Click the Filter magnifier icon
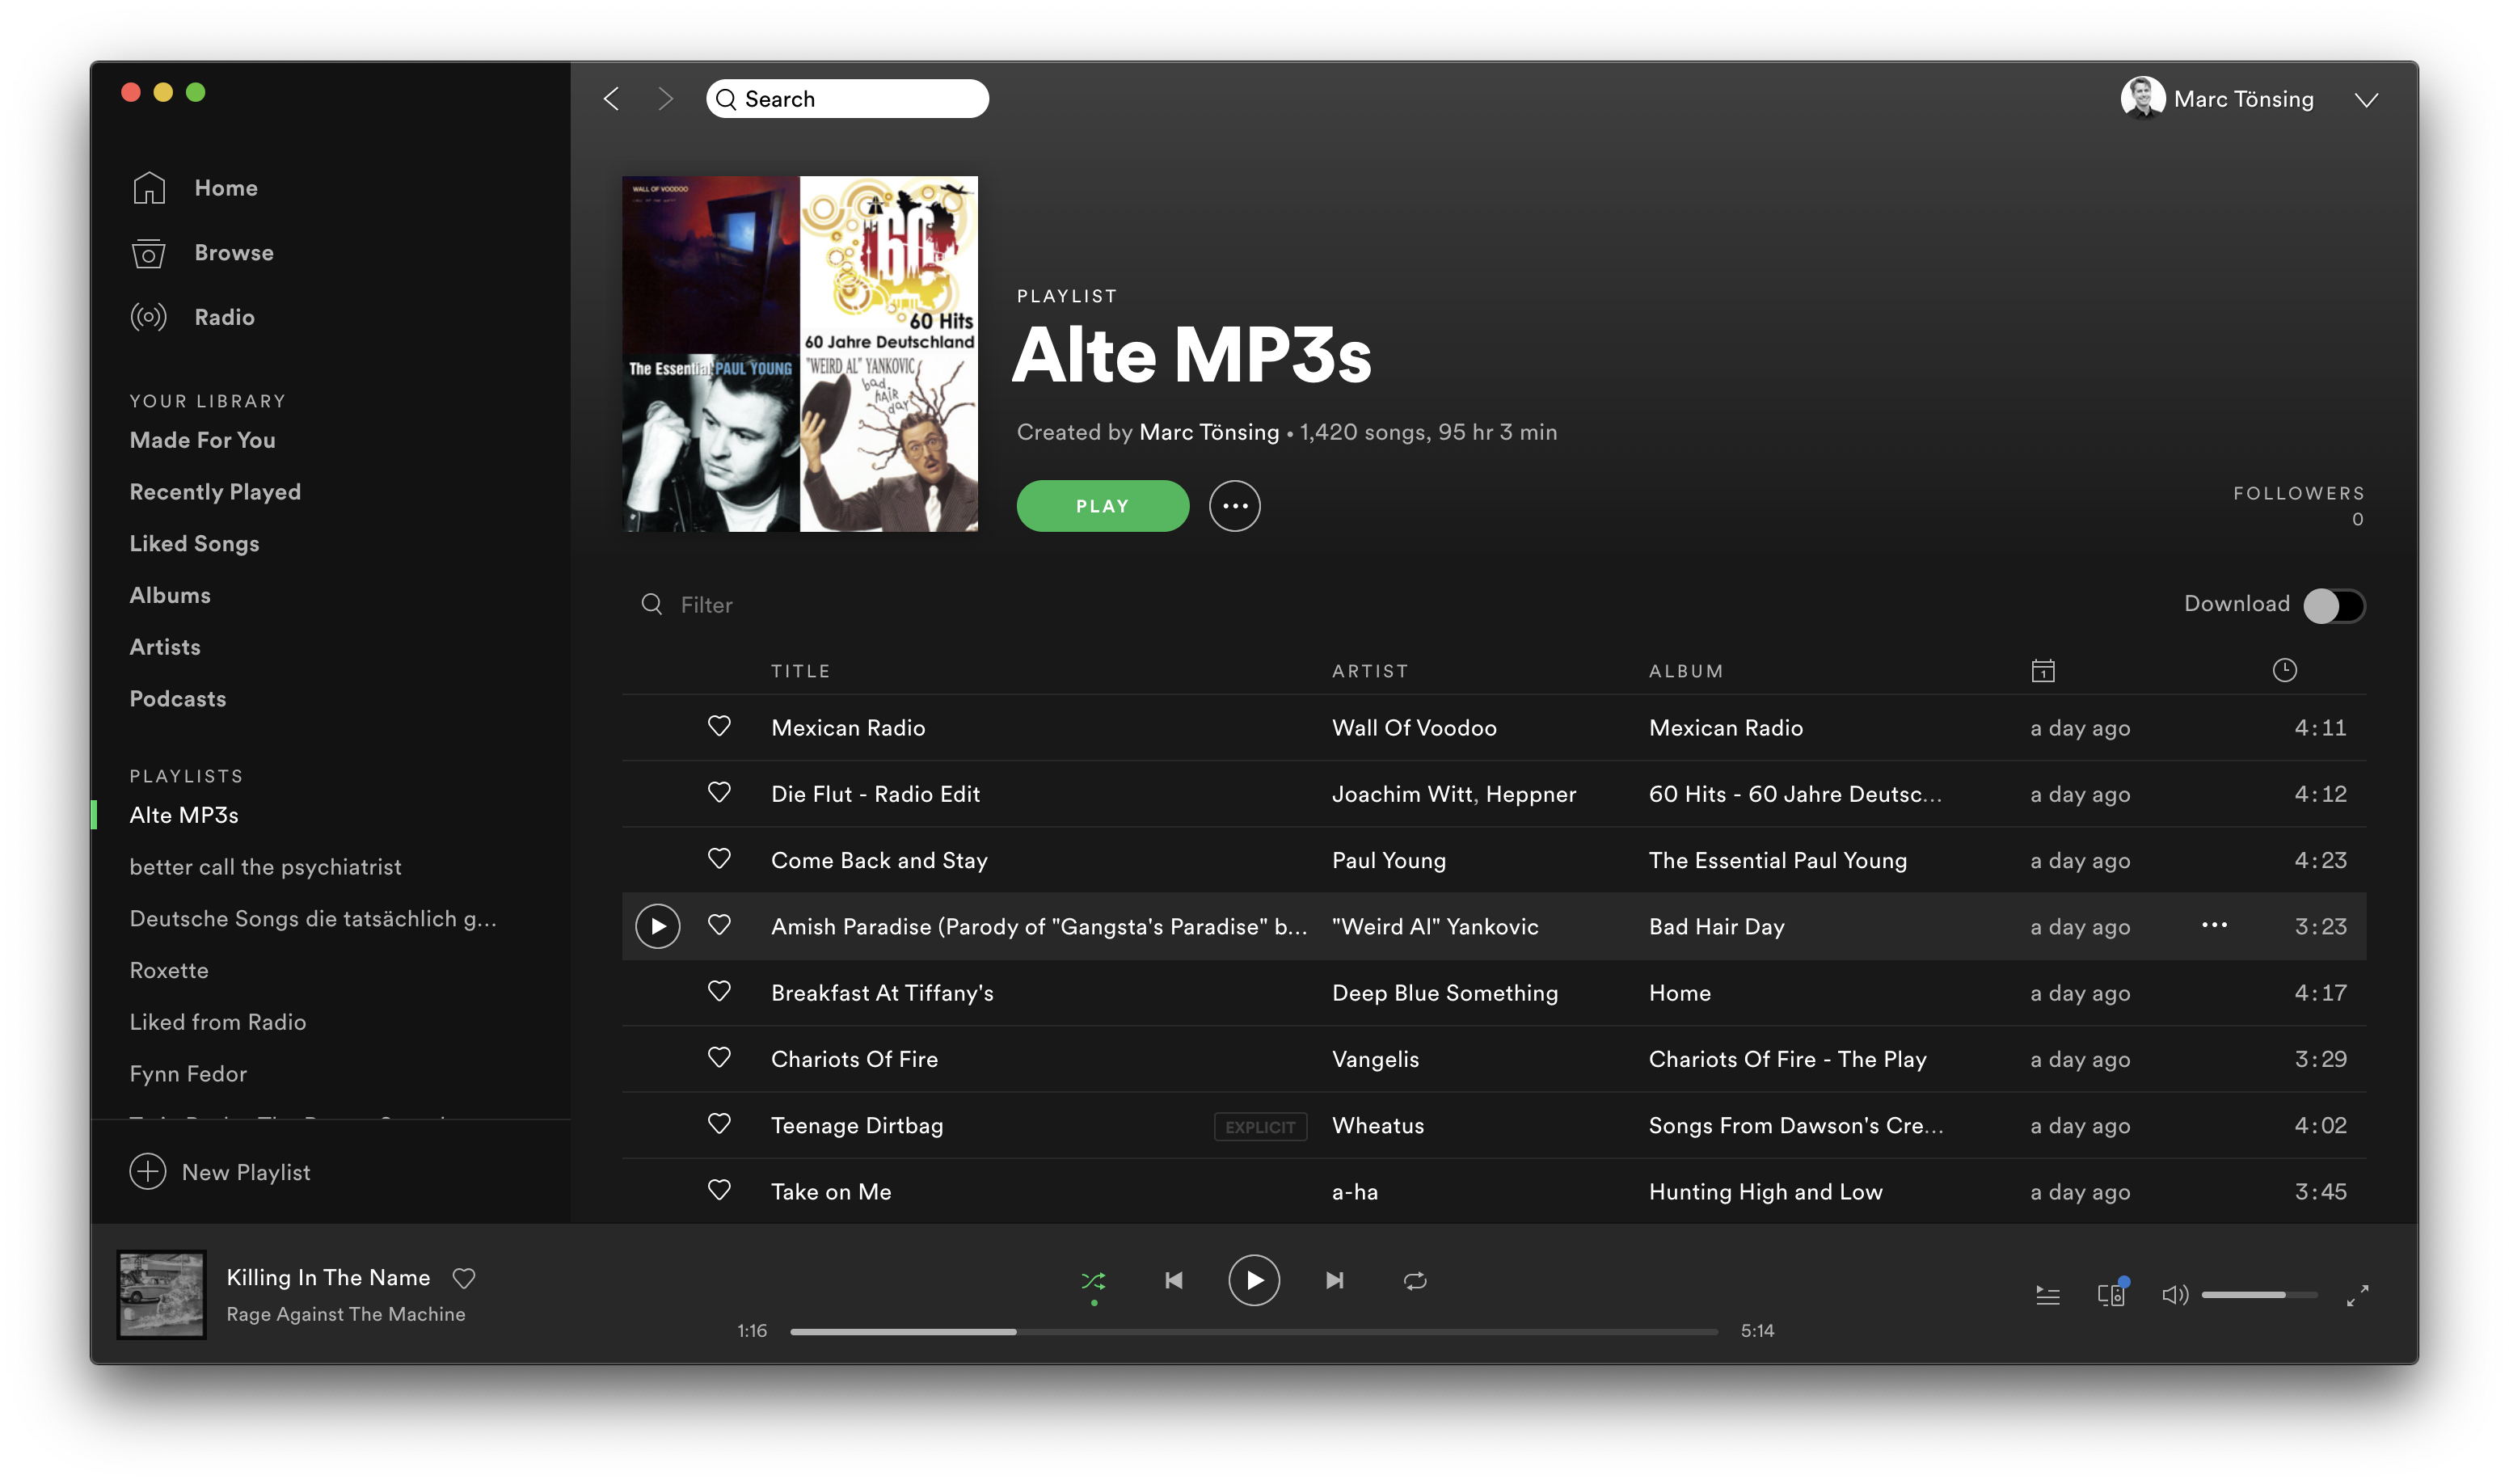 pyautogui.click(x=652, y=604)
